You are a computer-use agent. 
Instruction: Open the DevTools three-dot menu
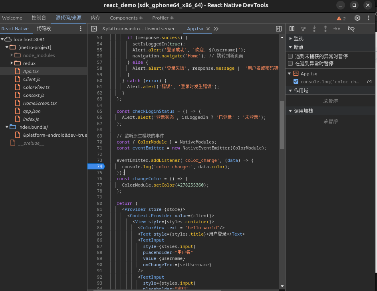369,18
